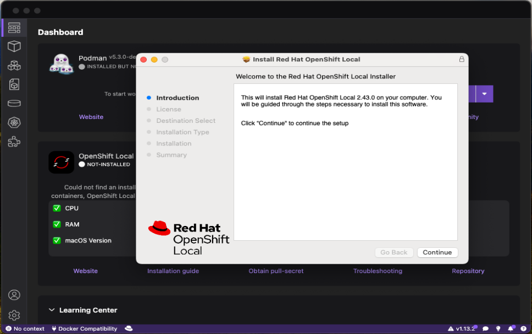
Task: Collapse the Learning Center section chevron
Action: pos(52,310)
